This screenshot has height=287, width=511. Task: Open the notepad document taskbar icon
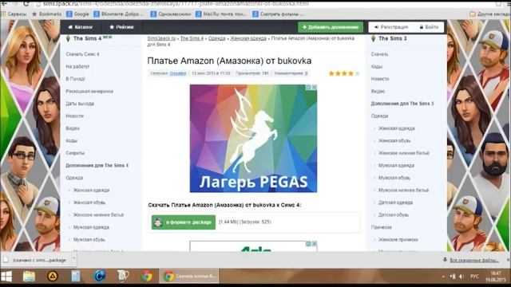coord(76,277)
